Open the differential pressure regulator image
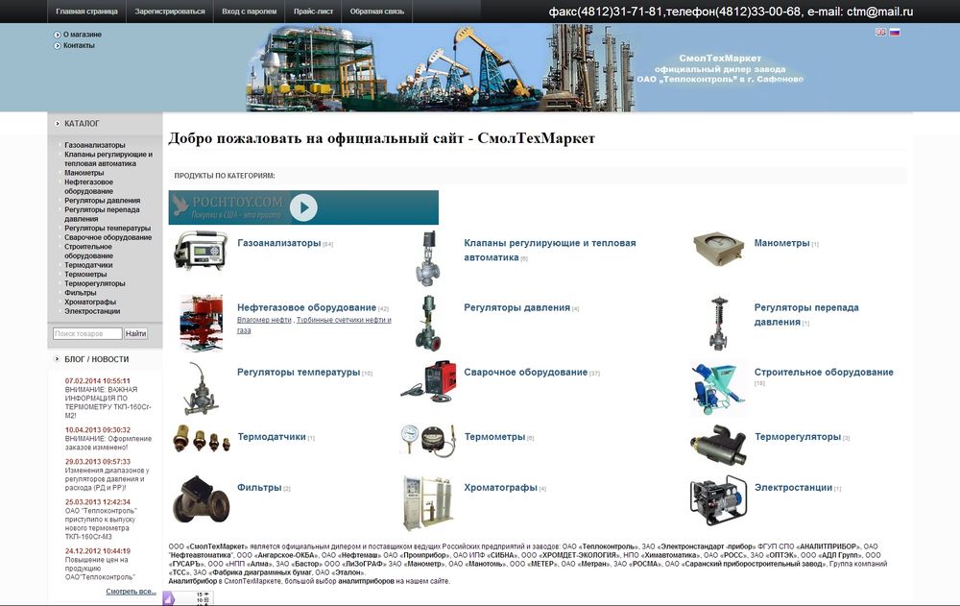Screen dimensions: 960x606 tap(719, 323)
